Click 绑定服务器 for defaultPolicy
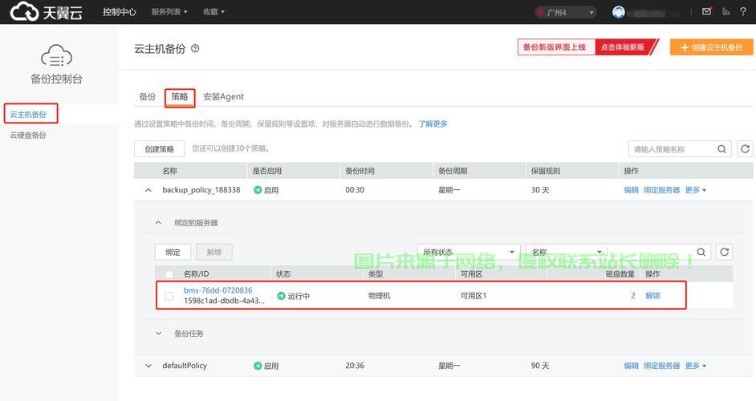This screenshot has height=401, width=756. click(x=661, y=366)
